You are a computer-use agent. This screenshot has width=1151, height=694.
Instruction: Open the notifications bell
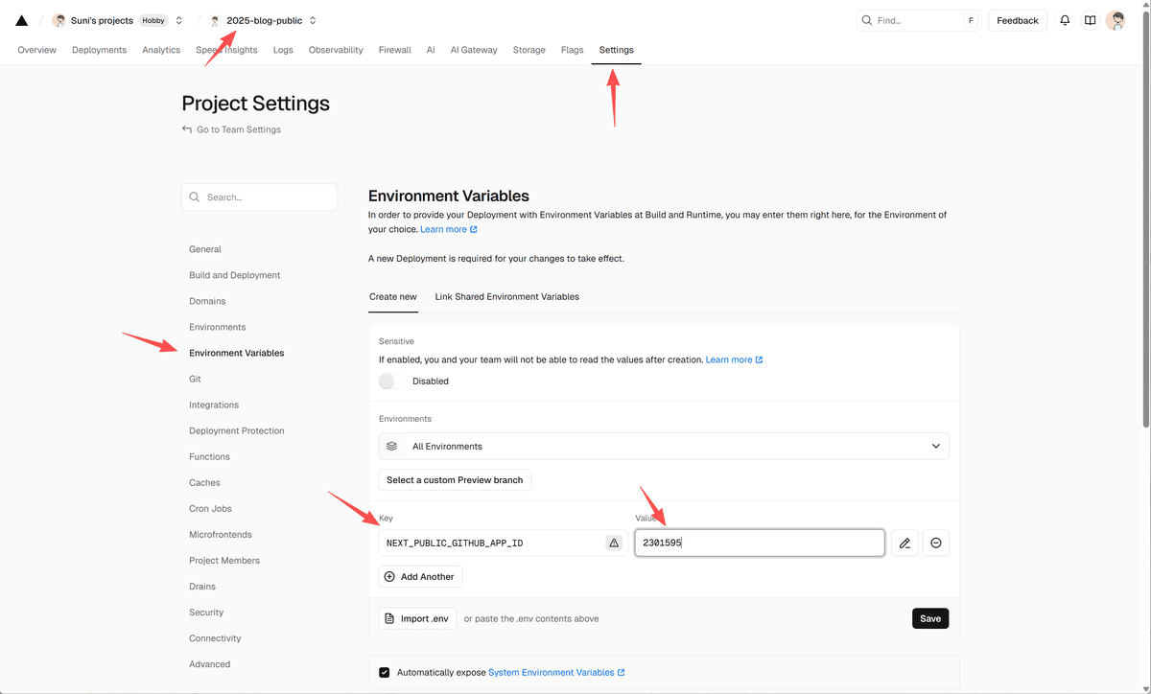click(1065, 20)
